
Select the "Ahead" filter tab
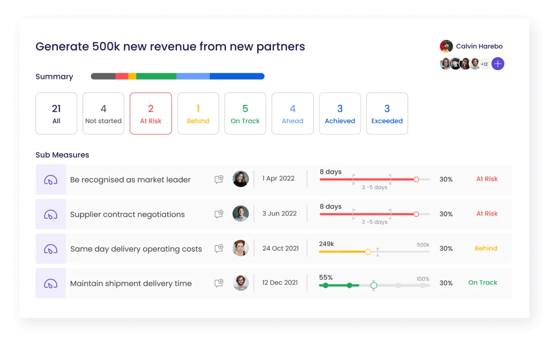(x=292, y=113)
